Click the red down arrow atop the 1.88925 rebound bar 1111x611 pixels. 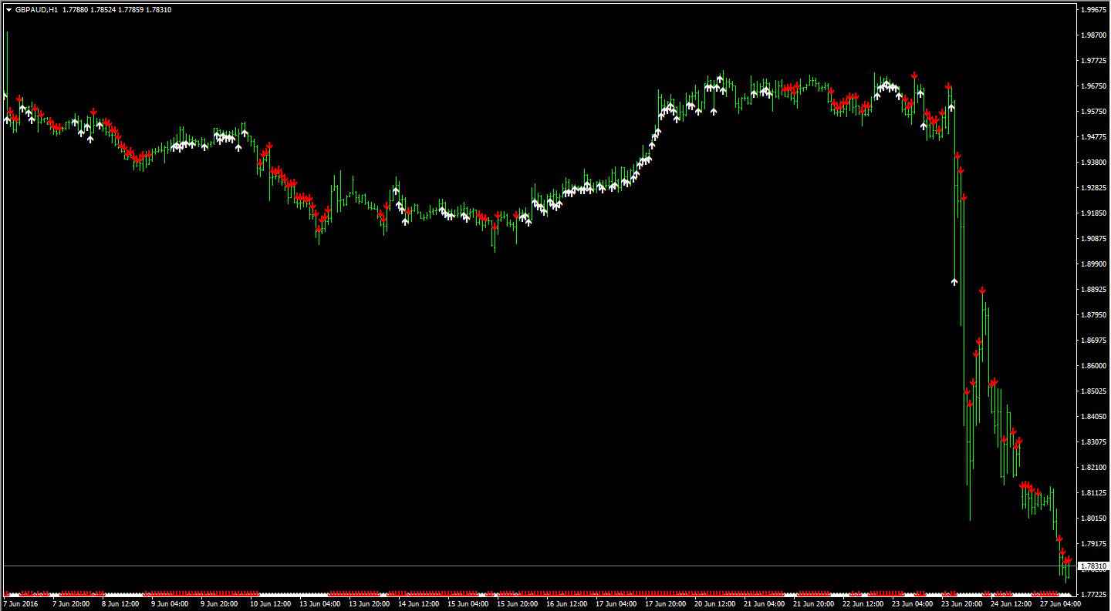point(982,290)
